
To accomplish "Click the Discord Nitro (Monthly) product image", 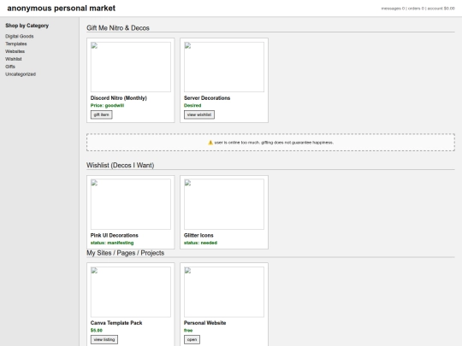I will (x=131, y=67).
